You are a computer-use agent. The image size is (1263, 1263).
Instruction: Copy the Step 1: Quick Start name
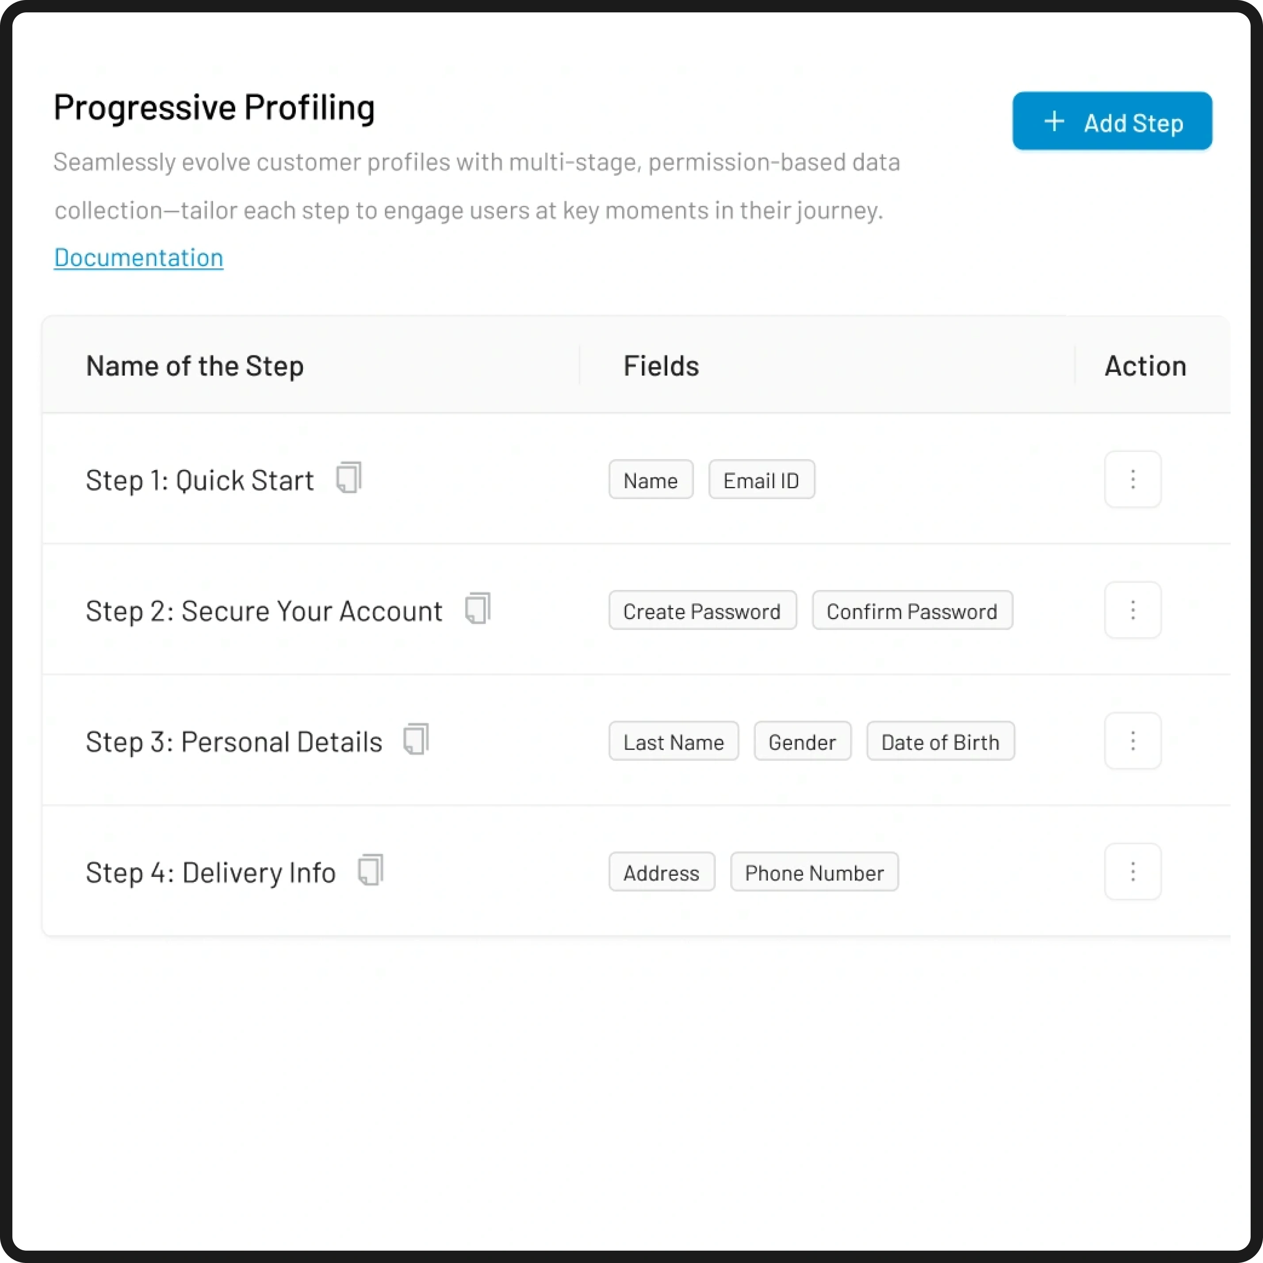coord(348,478)
